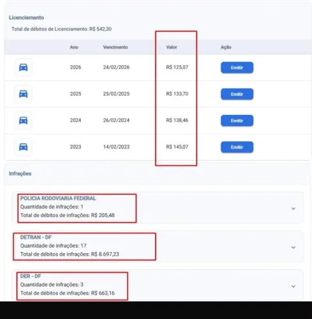Open the DETRAN - DF section title
The height and width of the screenshot is (319, 312).
36,237
